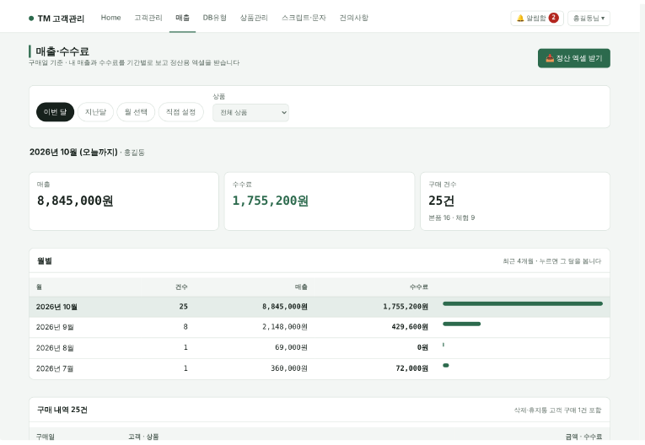Select the 월 선택 period filter
The width and height of the screenshot is (645, 445).
click(x=136, y=112)
